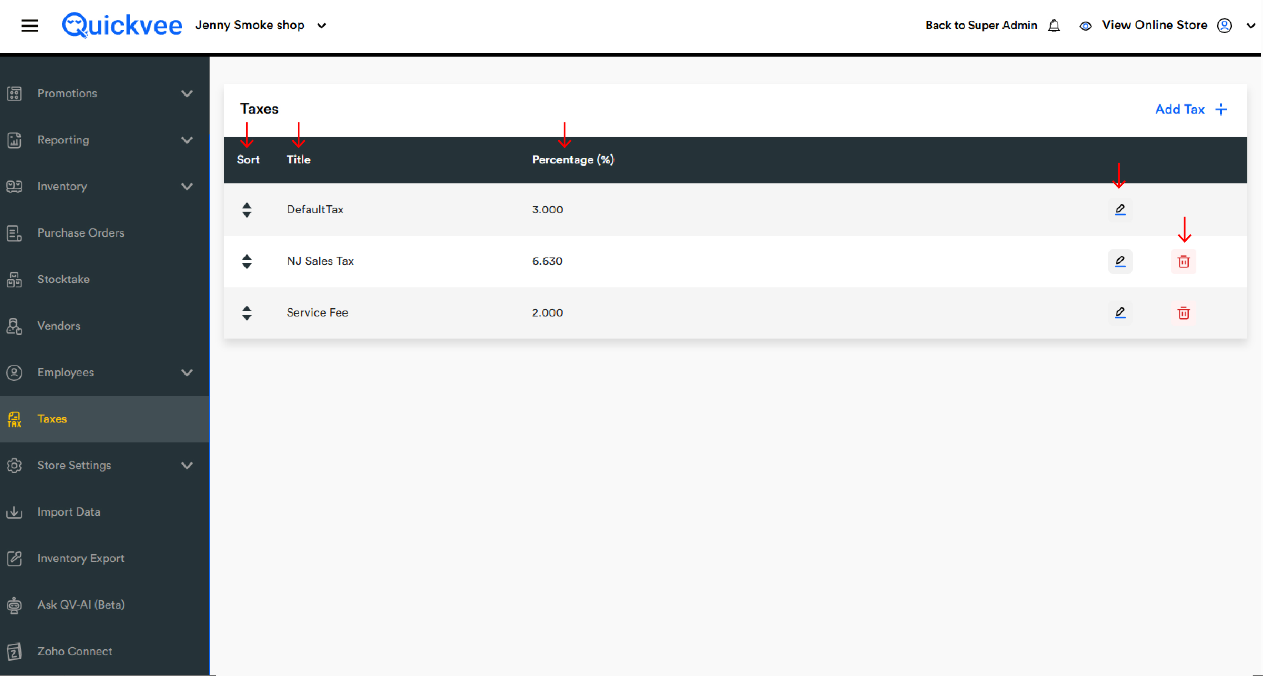This screenshot has width=1263, height=676.
Task: Delete the Service Fee tax
Action: click(x=1183, y=313)
